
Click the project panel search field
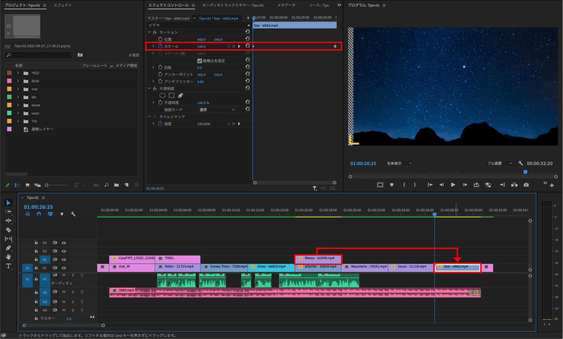tap(39, 55)
